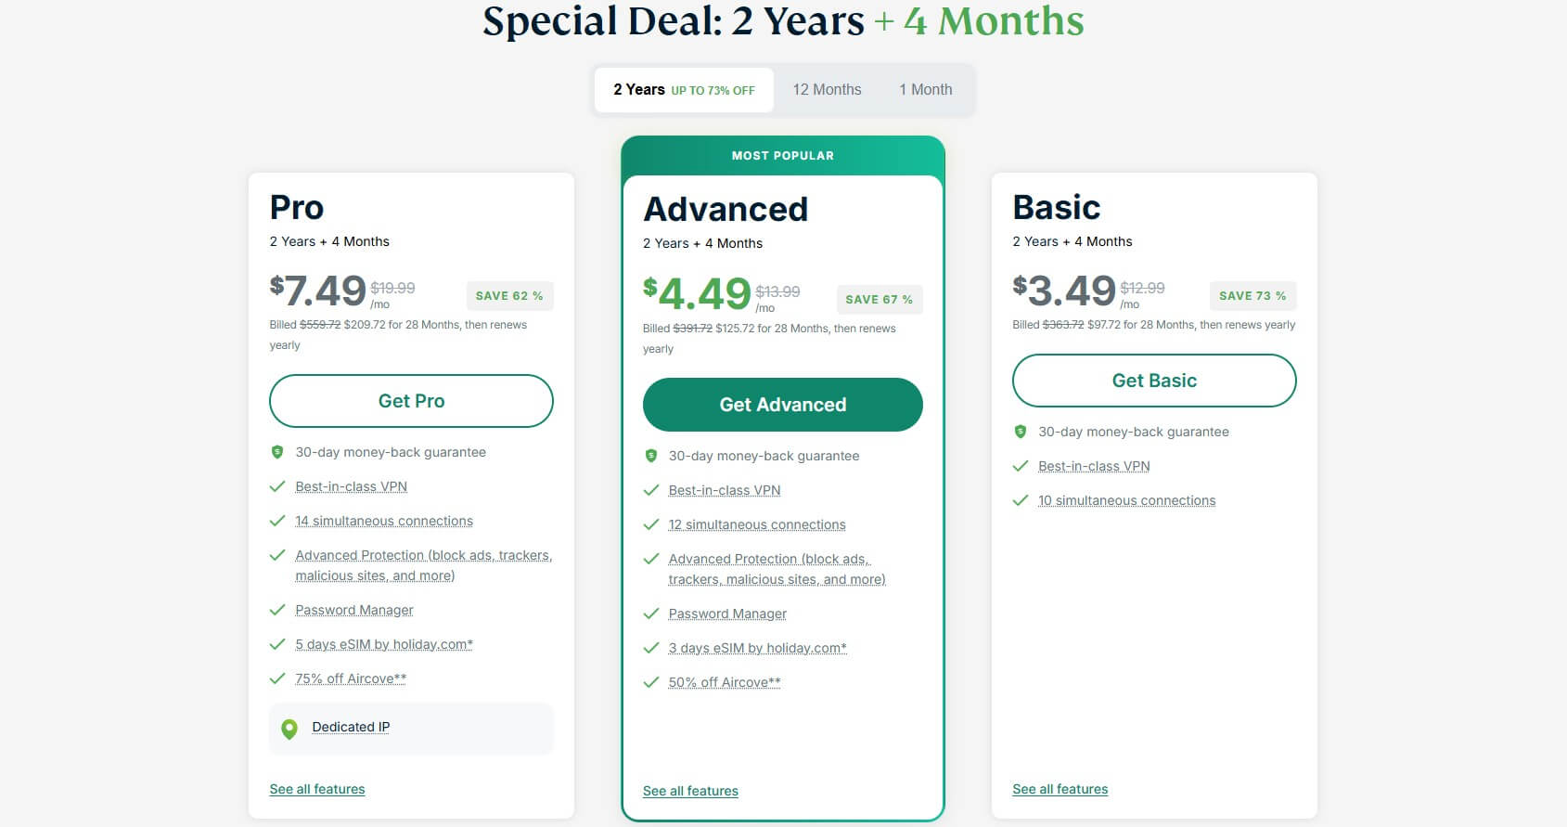Click the checkmark beside Password Manager in Advanced

point(650,614)
